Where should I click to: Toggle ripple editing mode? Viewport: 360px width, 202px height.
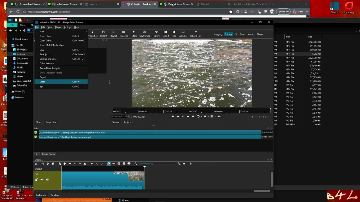(119, 164)
